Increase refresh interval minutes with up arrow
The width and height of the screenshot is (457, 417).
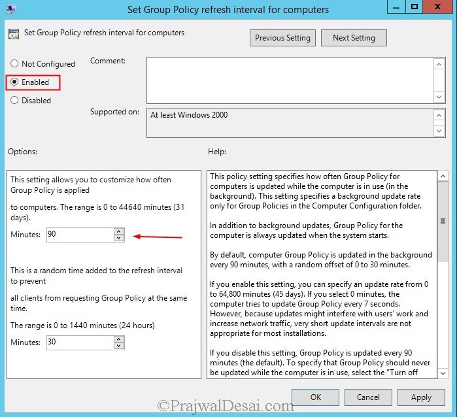tap(119, 231)
